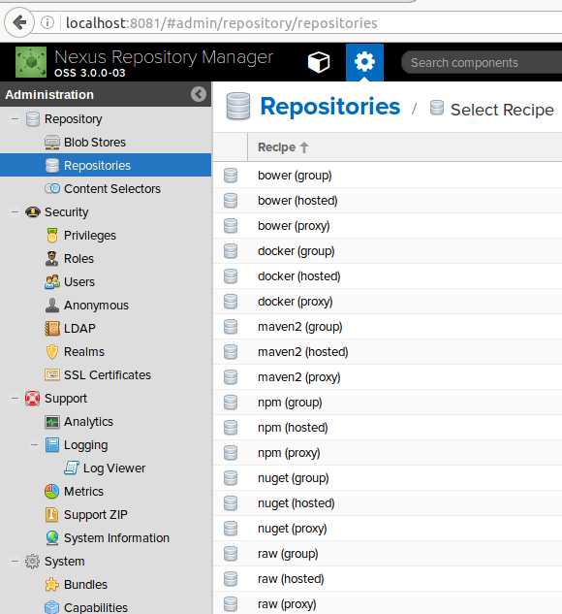Click the Repositories icon in sidebar

(x=52, y=165)
